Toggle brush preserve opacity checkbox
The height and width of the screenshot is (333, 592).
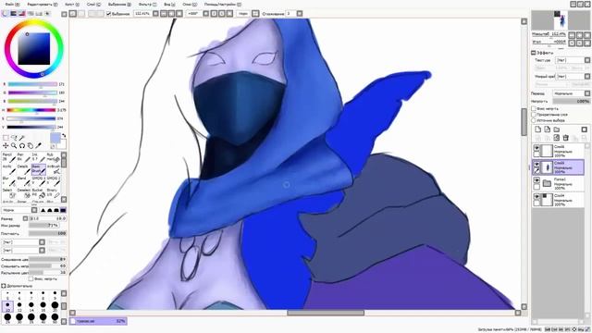point(31,279)
